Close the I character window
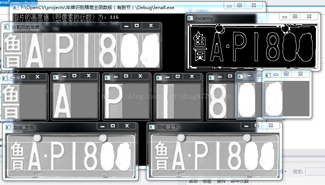Image resolution: width=325 pixels, height=185 pixels. click(192, 76)
